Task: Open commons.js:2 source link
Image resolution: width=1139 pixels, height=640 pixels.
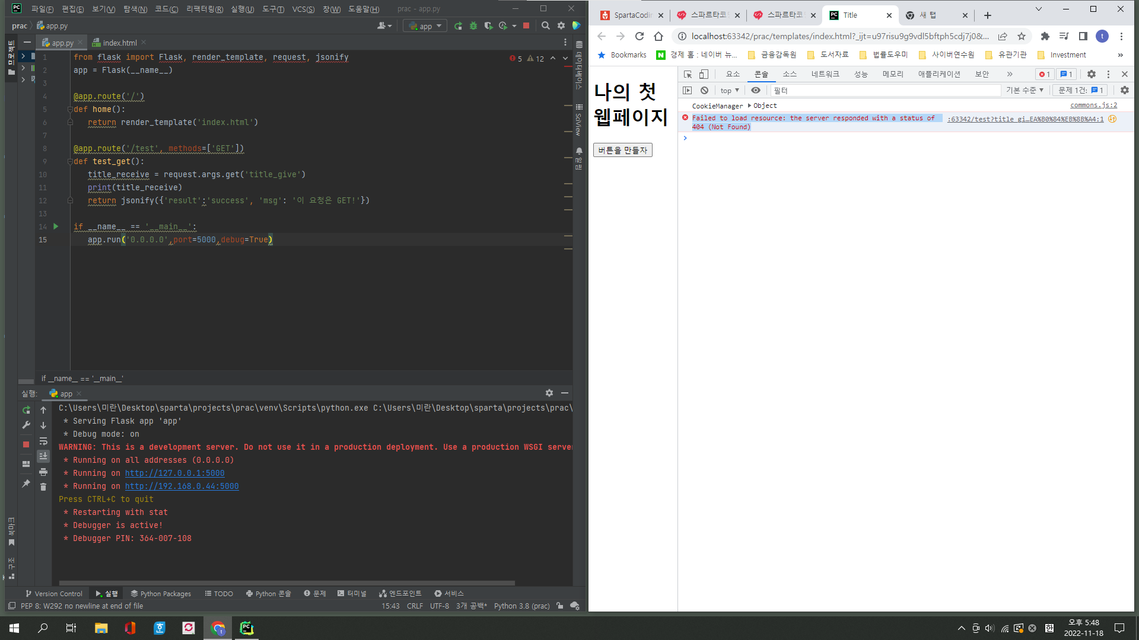Action: point(1093,105)
